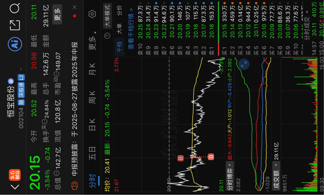Image resolution: width=324 pixels, height=195 pixels.
Task: Tap the 买3 order row at 20.13
Action: coord(240,29)
